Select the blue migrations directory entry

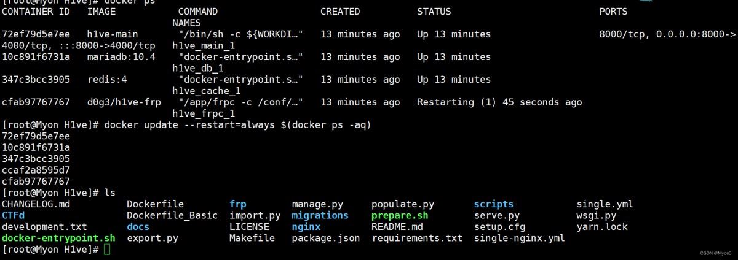click(320, 215)
